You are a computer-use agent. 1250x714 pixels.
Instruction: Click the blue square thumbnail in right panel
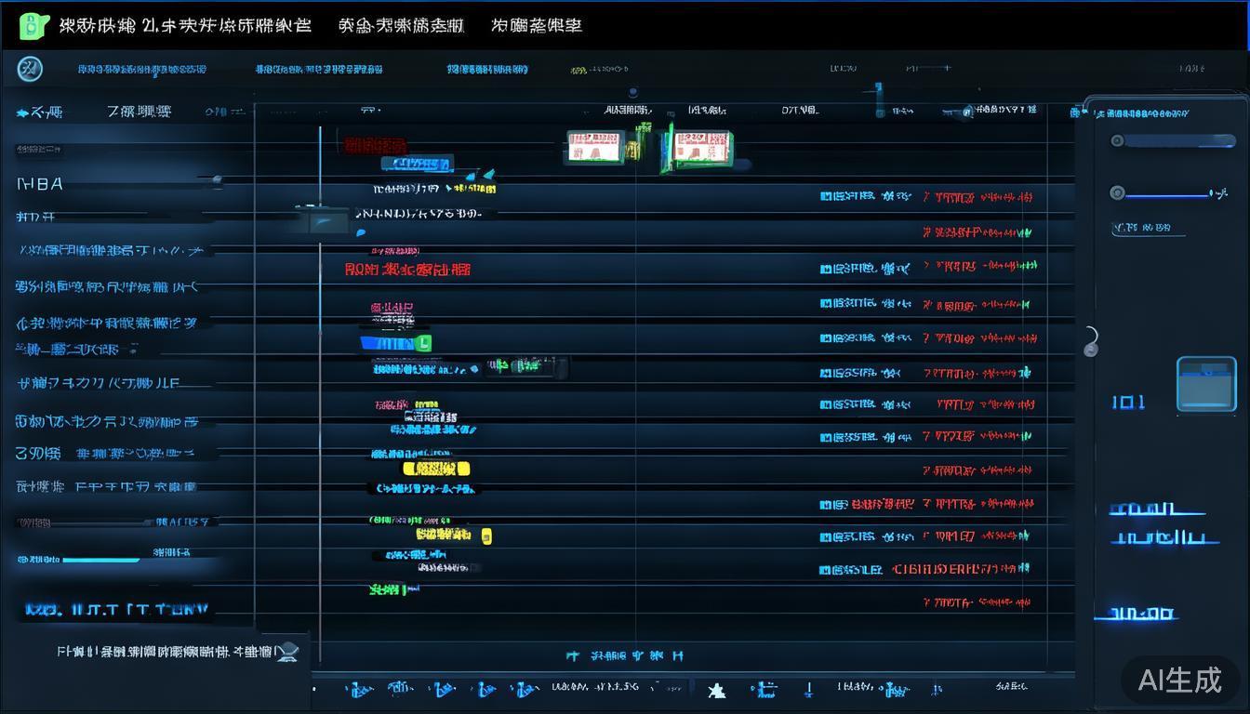point(1206,383)
